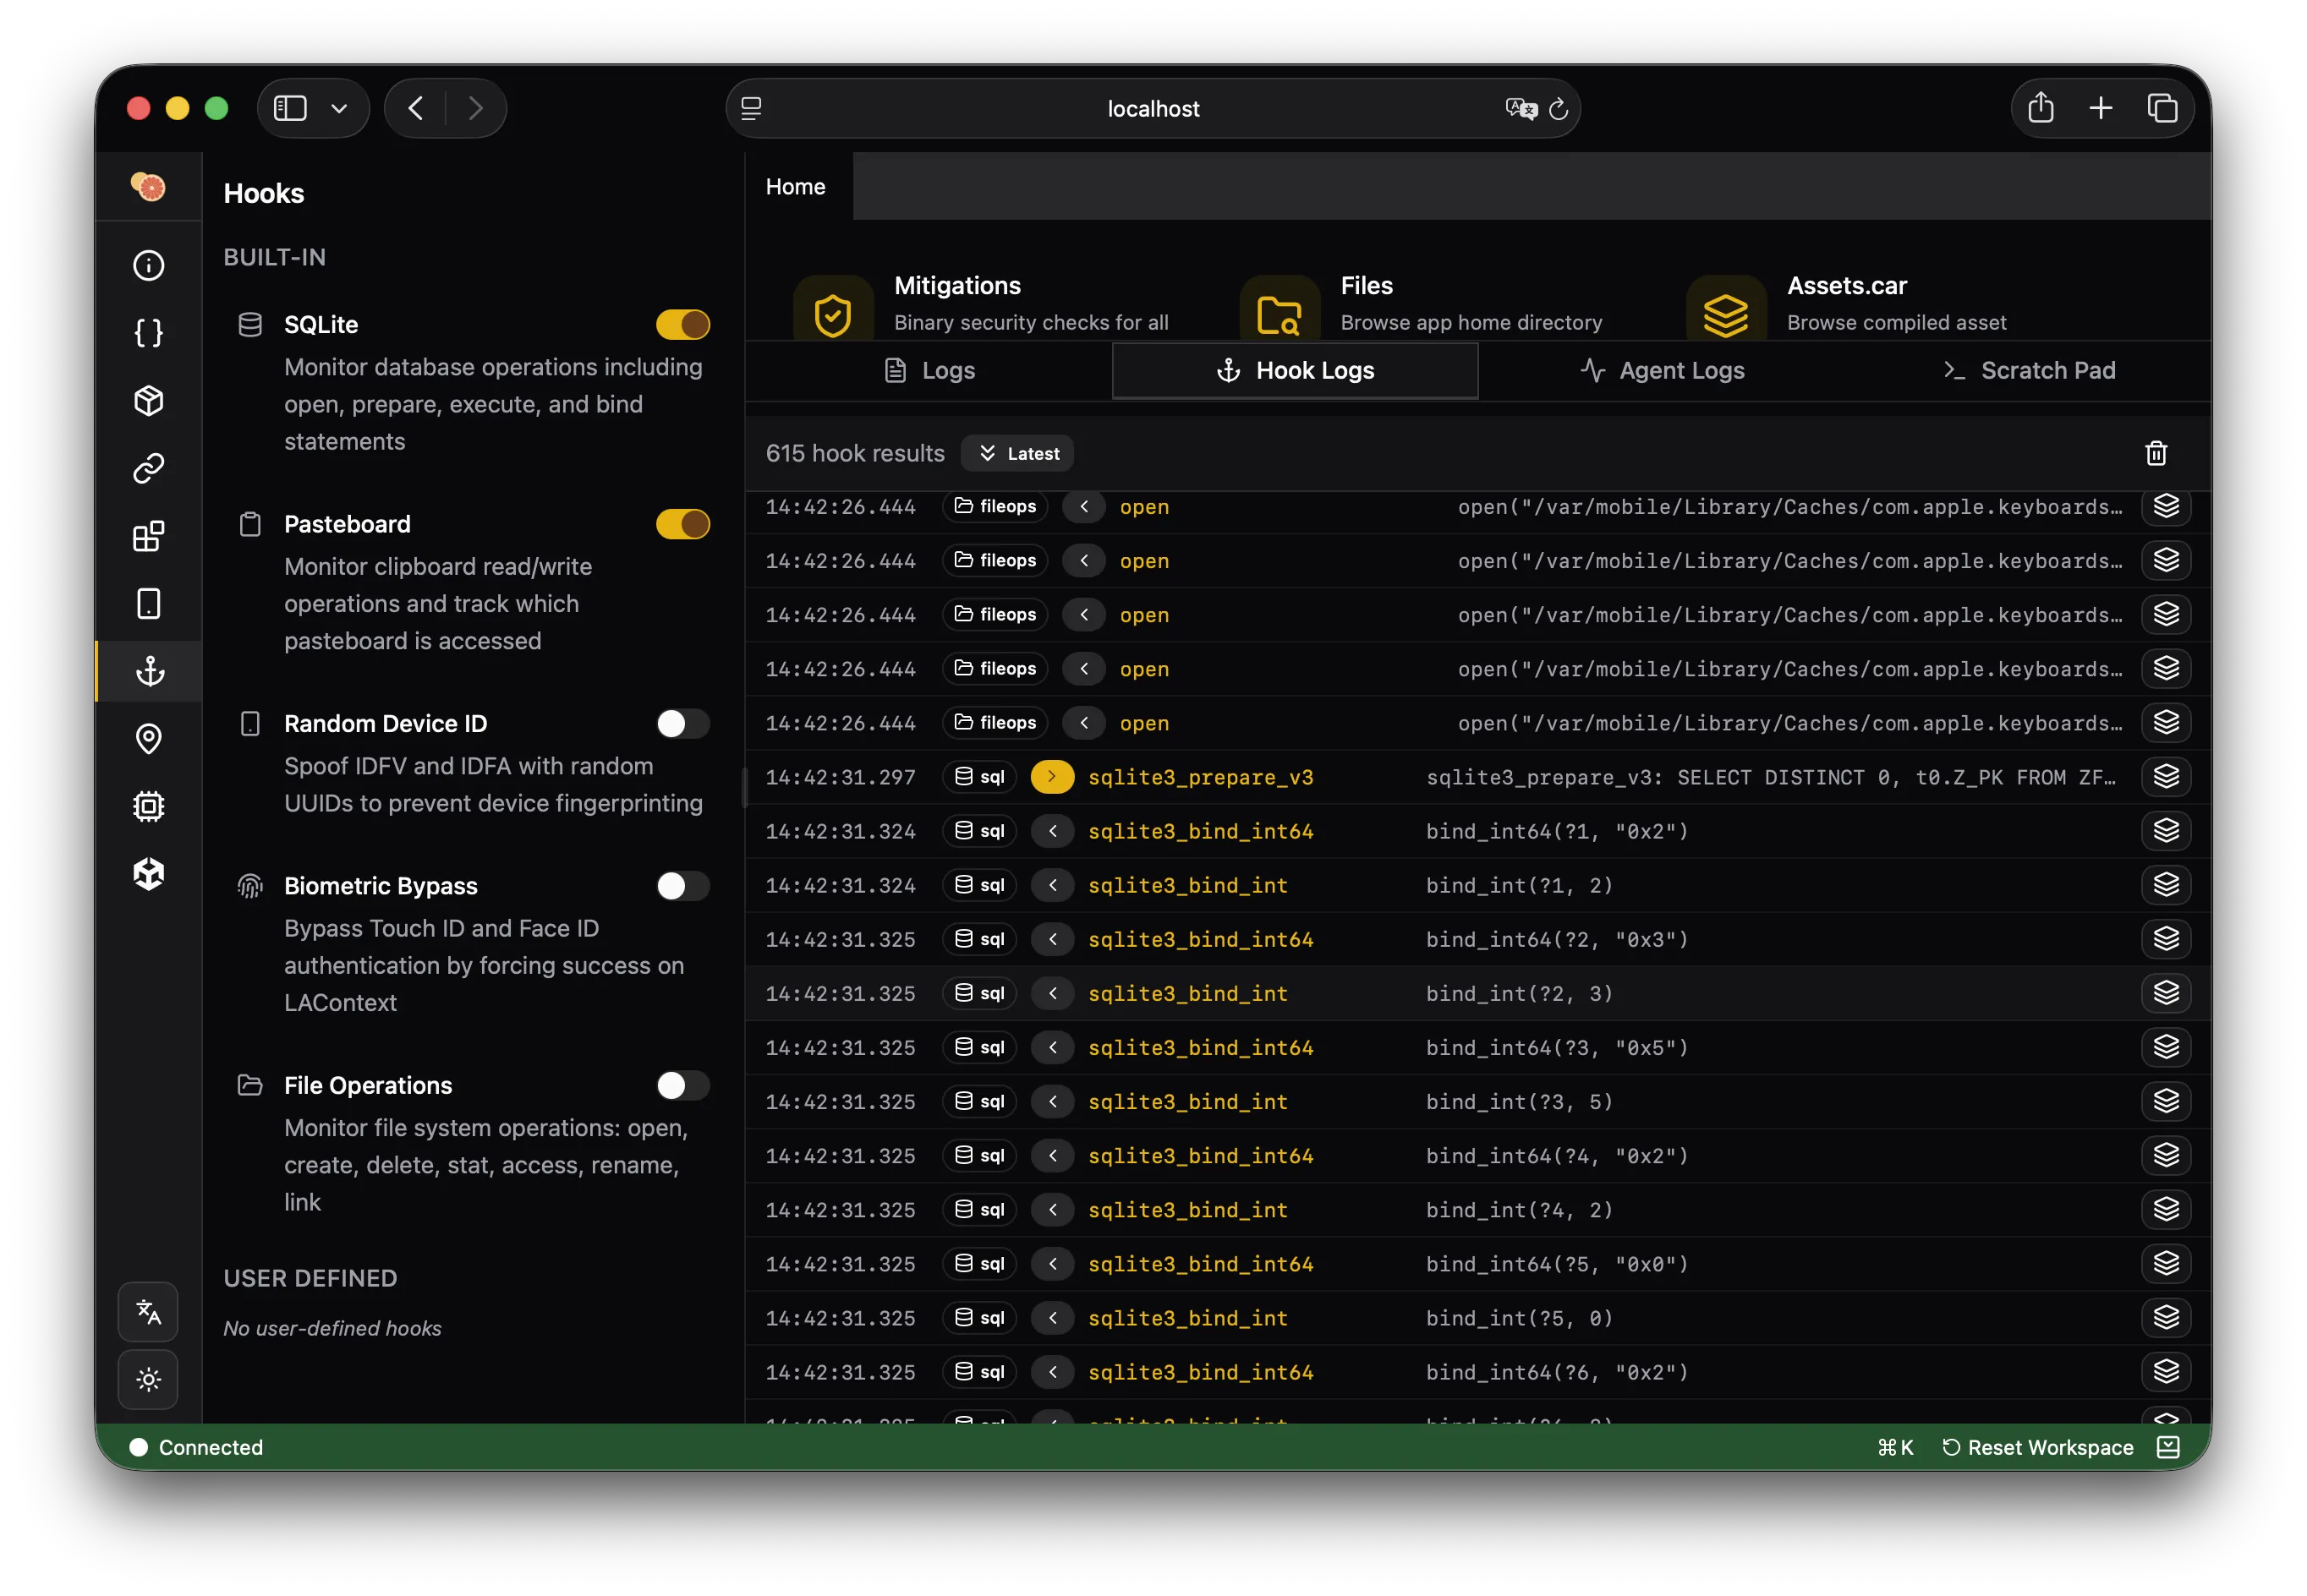Expand the yellow arrow on the sqlite3_prepare_v3 row
Screen dimensions: 2307x1596
(1051, 777)
